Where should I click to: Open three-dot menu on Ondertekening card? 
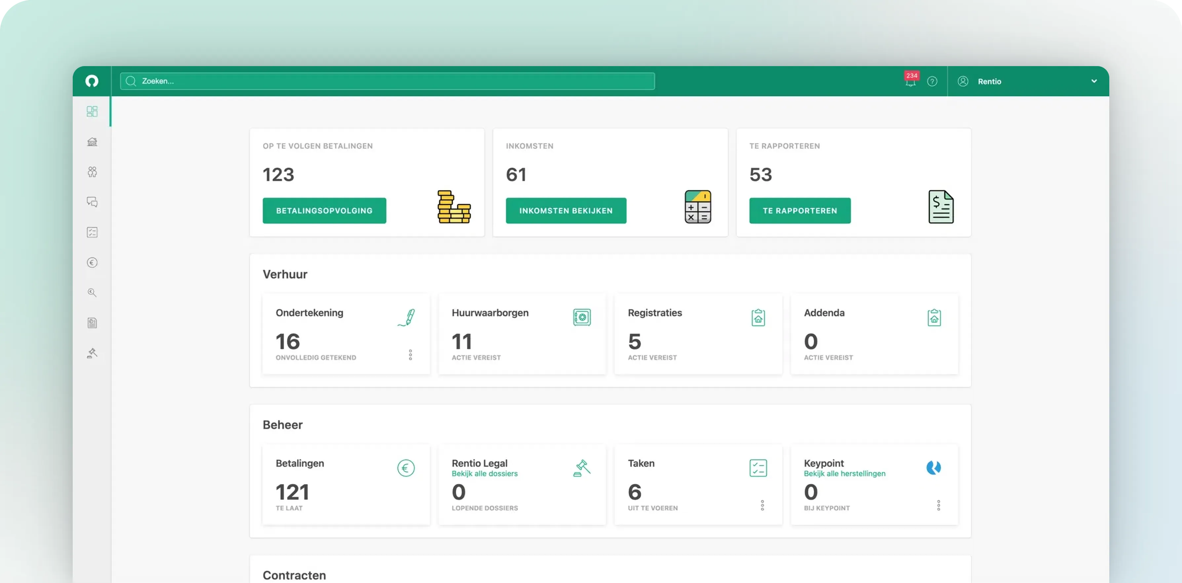tap(410, 355)
